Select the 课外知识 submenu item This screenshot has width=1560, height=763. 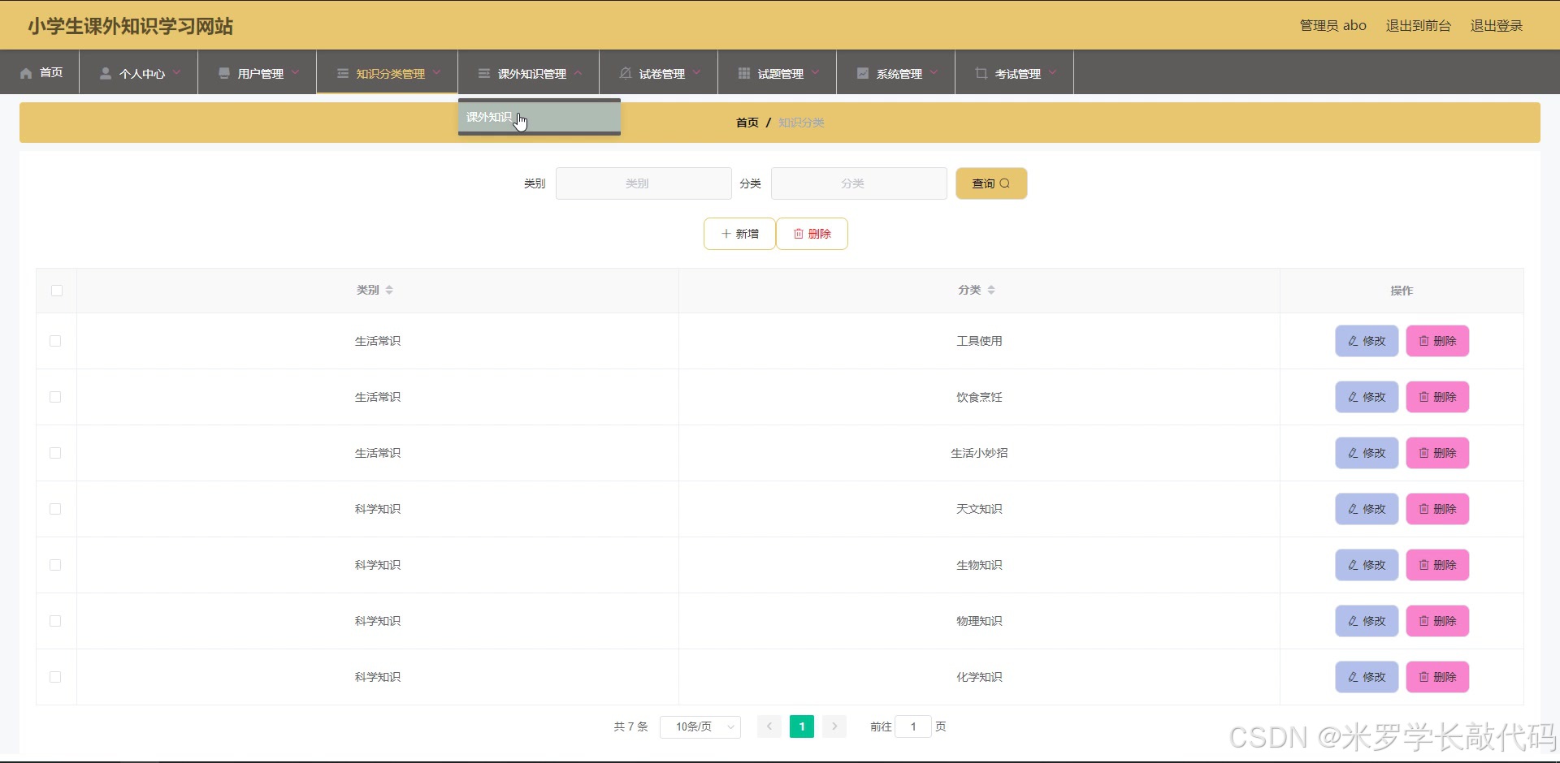tap(539, 117)
